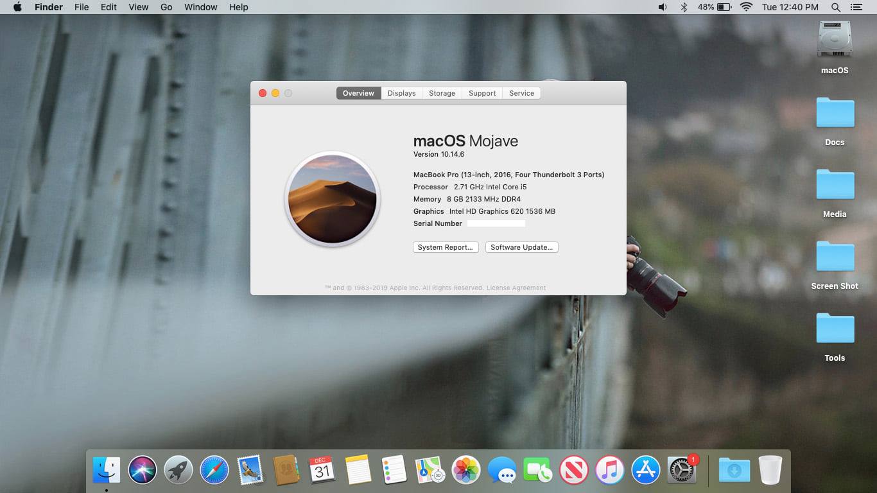Open the Window menu
Viewport: 877px width, 493px height.
(x=201, y=7)
